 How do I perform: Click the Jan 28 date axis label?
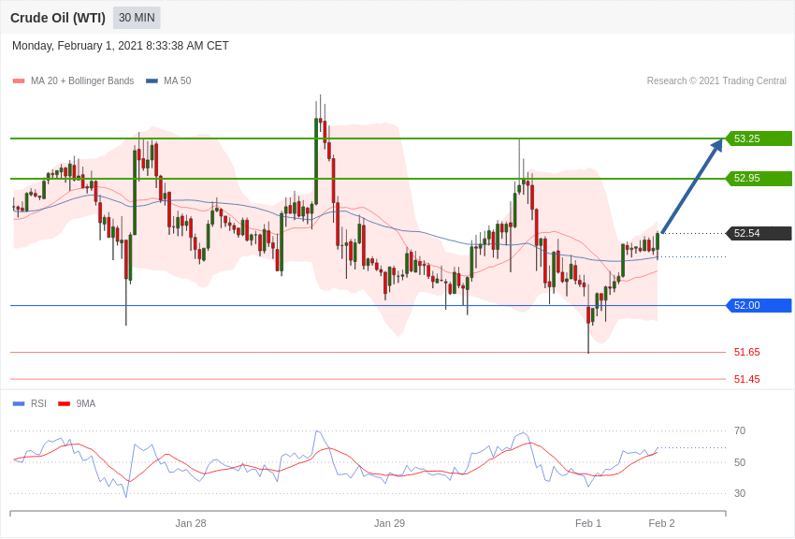click(x=191, y=523)
